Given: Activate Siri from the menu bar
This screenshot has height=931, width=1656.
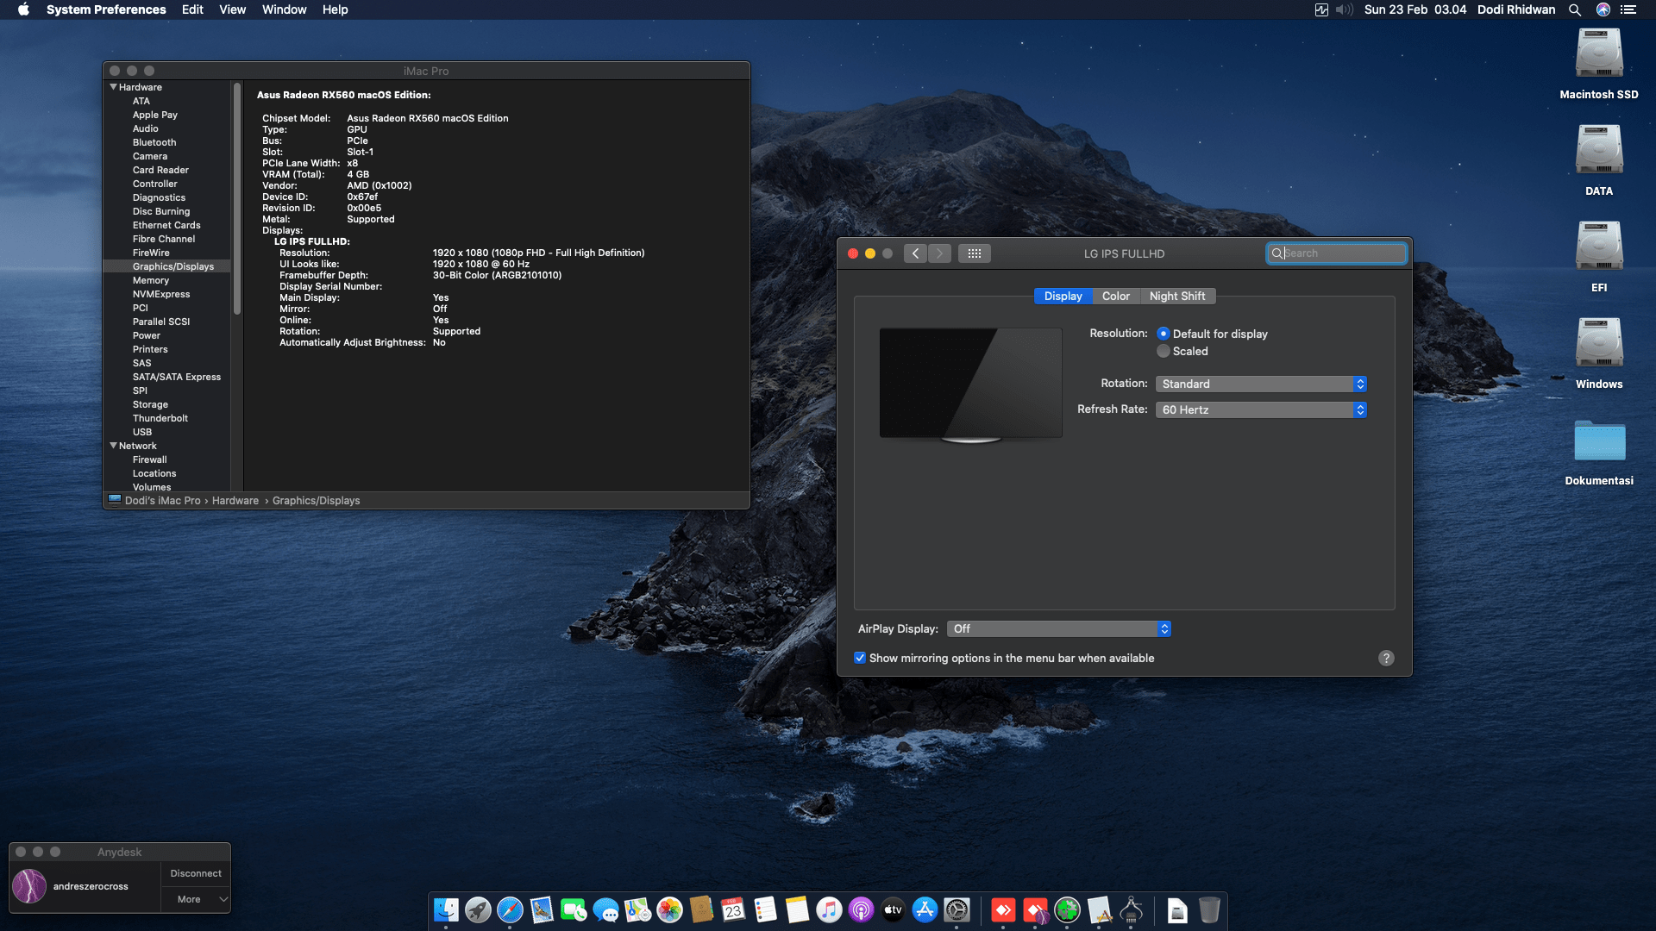Looking at the screenshot, I should coord(1603,9).
